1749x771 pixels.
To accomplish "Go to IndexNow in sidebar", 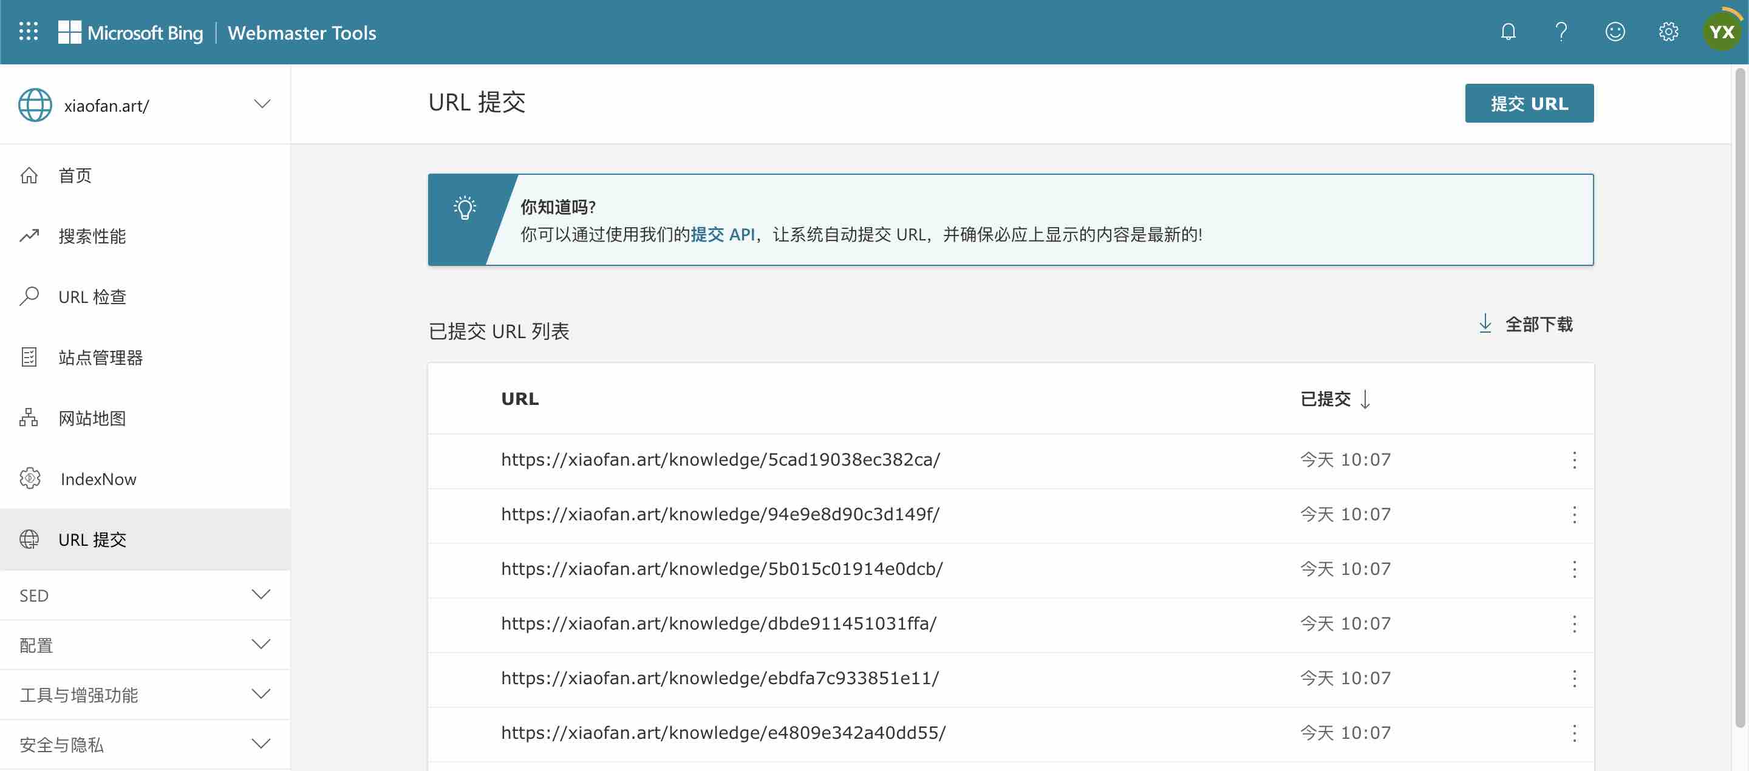I will (x=98, y=479).
